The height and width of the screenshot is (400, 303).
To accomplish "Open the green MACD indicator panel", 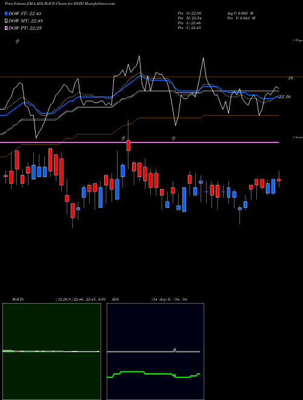I will point(52,352).
